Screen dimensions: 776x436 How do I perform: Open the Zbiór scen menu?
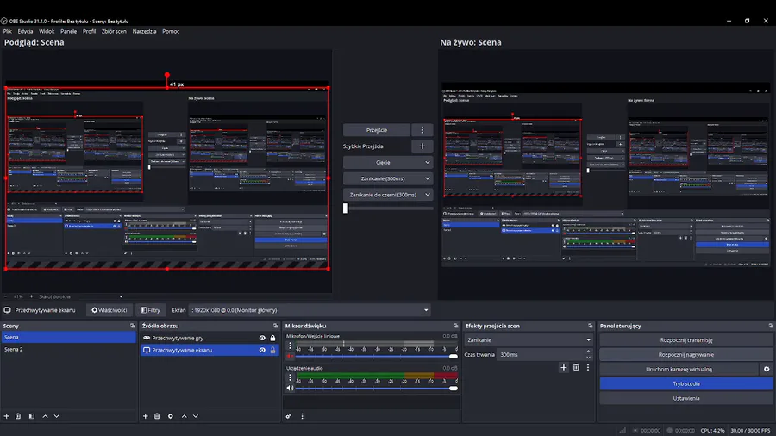tap(114, 31)
